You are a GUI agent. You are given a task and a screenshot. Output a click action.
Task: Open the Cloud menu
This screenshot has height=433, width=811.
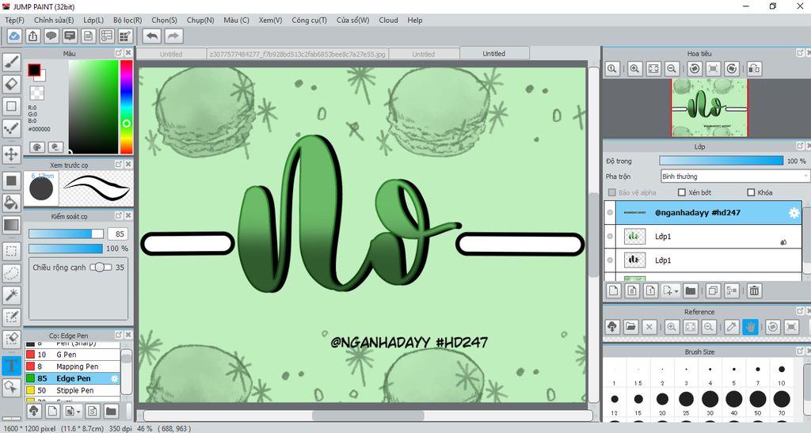pyautogui.click(x=388, y=20)
